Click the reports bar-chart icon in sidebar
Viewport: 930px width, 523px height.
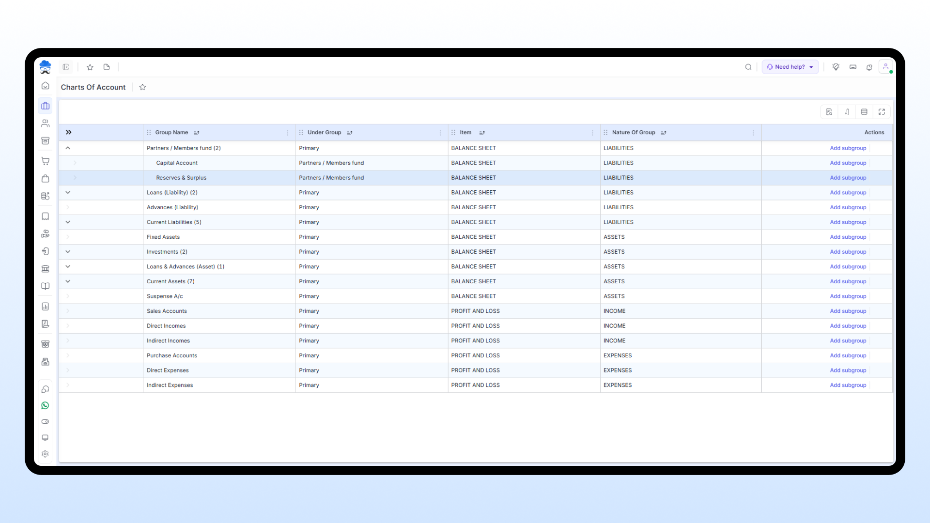45,307
